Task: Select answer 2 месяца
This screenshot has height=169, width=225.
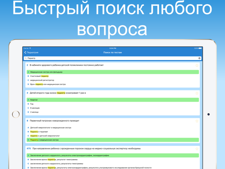Action: coord(112,112)
